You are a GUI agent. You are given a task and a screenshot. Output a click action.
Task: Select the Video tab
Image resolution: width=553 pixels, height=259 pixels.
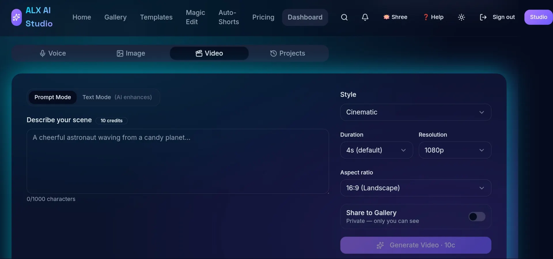[209, 53]
